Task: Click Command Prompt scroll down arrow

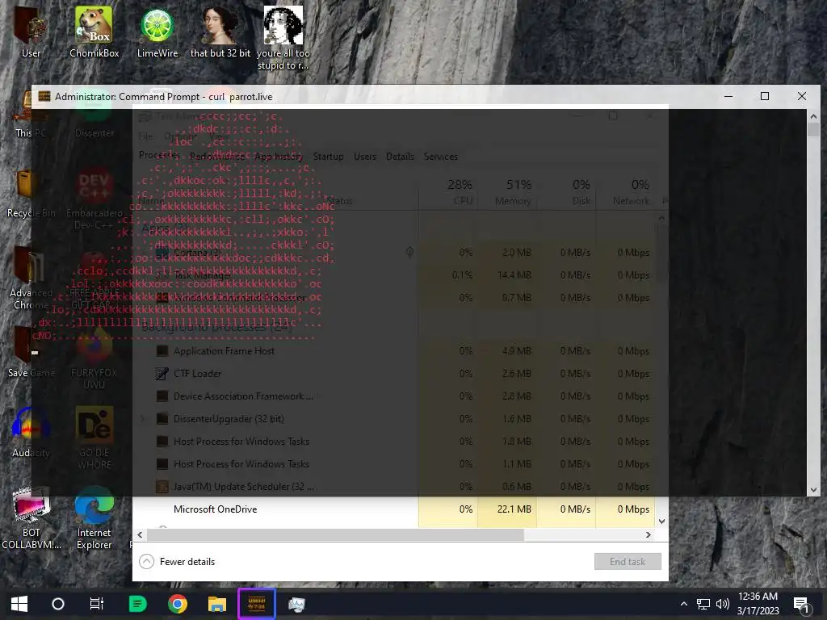Action: [x=813, y=490]
